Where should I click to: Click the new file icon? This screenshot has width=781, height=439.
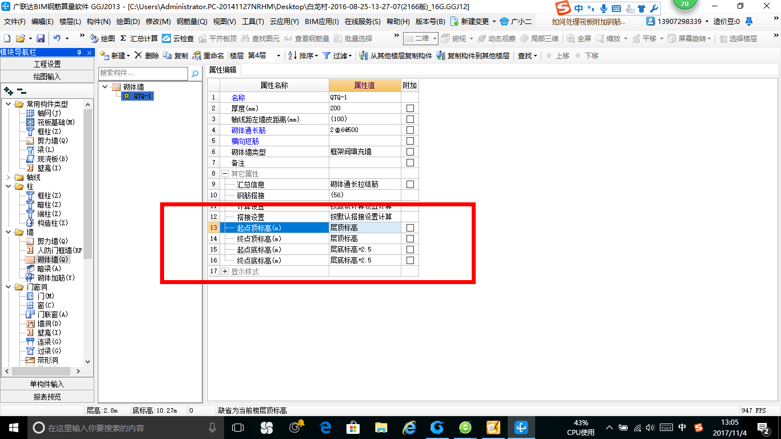(7, 38)
